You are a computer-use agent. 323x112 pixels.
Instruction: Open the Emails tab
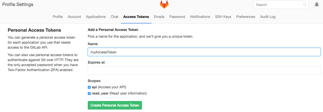click(159, 17)
